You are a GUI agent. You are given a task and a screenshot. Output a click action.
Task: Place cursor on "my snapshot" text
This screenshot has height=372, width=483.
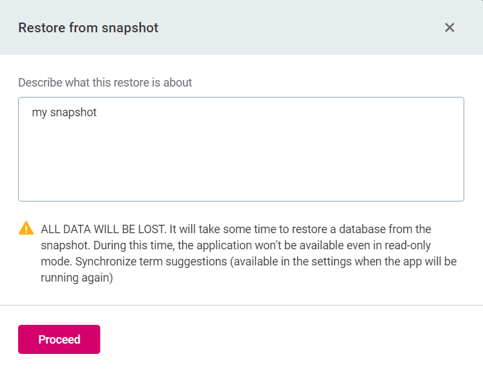[64, 112]
